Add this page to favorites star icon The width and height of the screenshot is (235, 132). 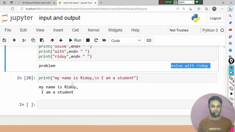tap(190, 9)
